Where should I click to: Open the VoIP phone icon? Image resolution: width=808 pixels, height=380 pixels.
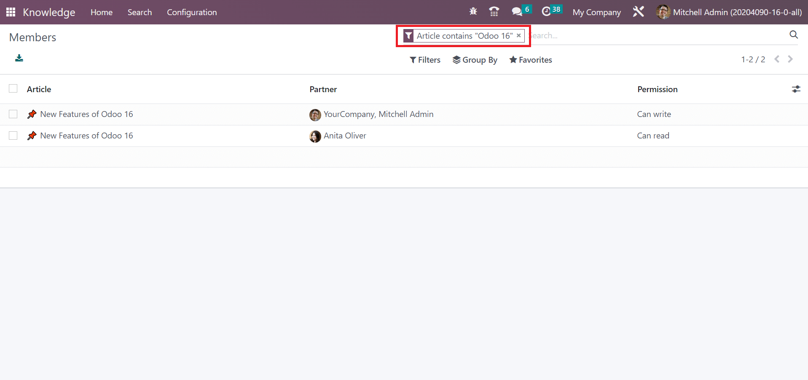(x=494, y=12)
